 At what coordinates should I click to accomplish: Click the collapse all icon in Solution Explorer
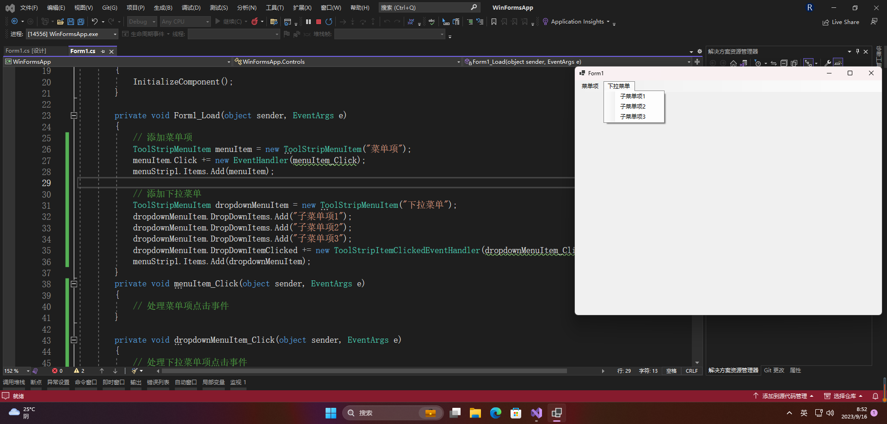784,63
